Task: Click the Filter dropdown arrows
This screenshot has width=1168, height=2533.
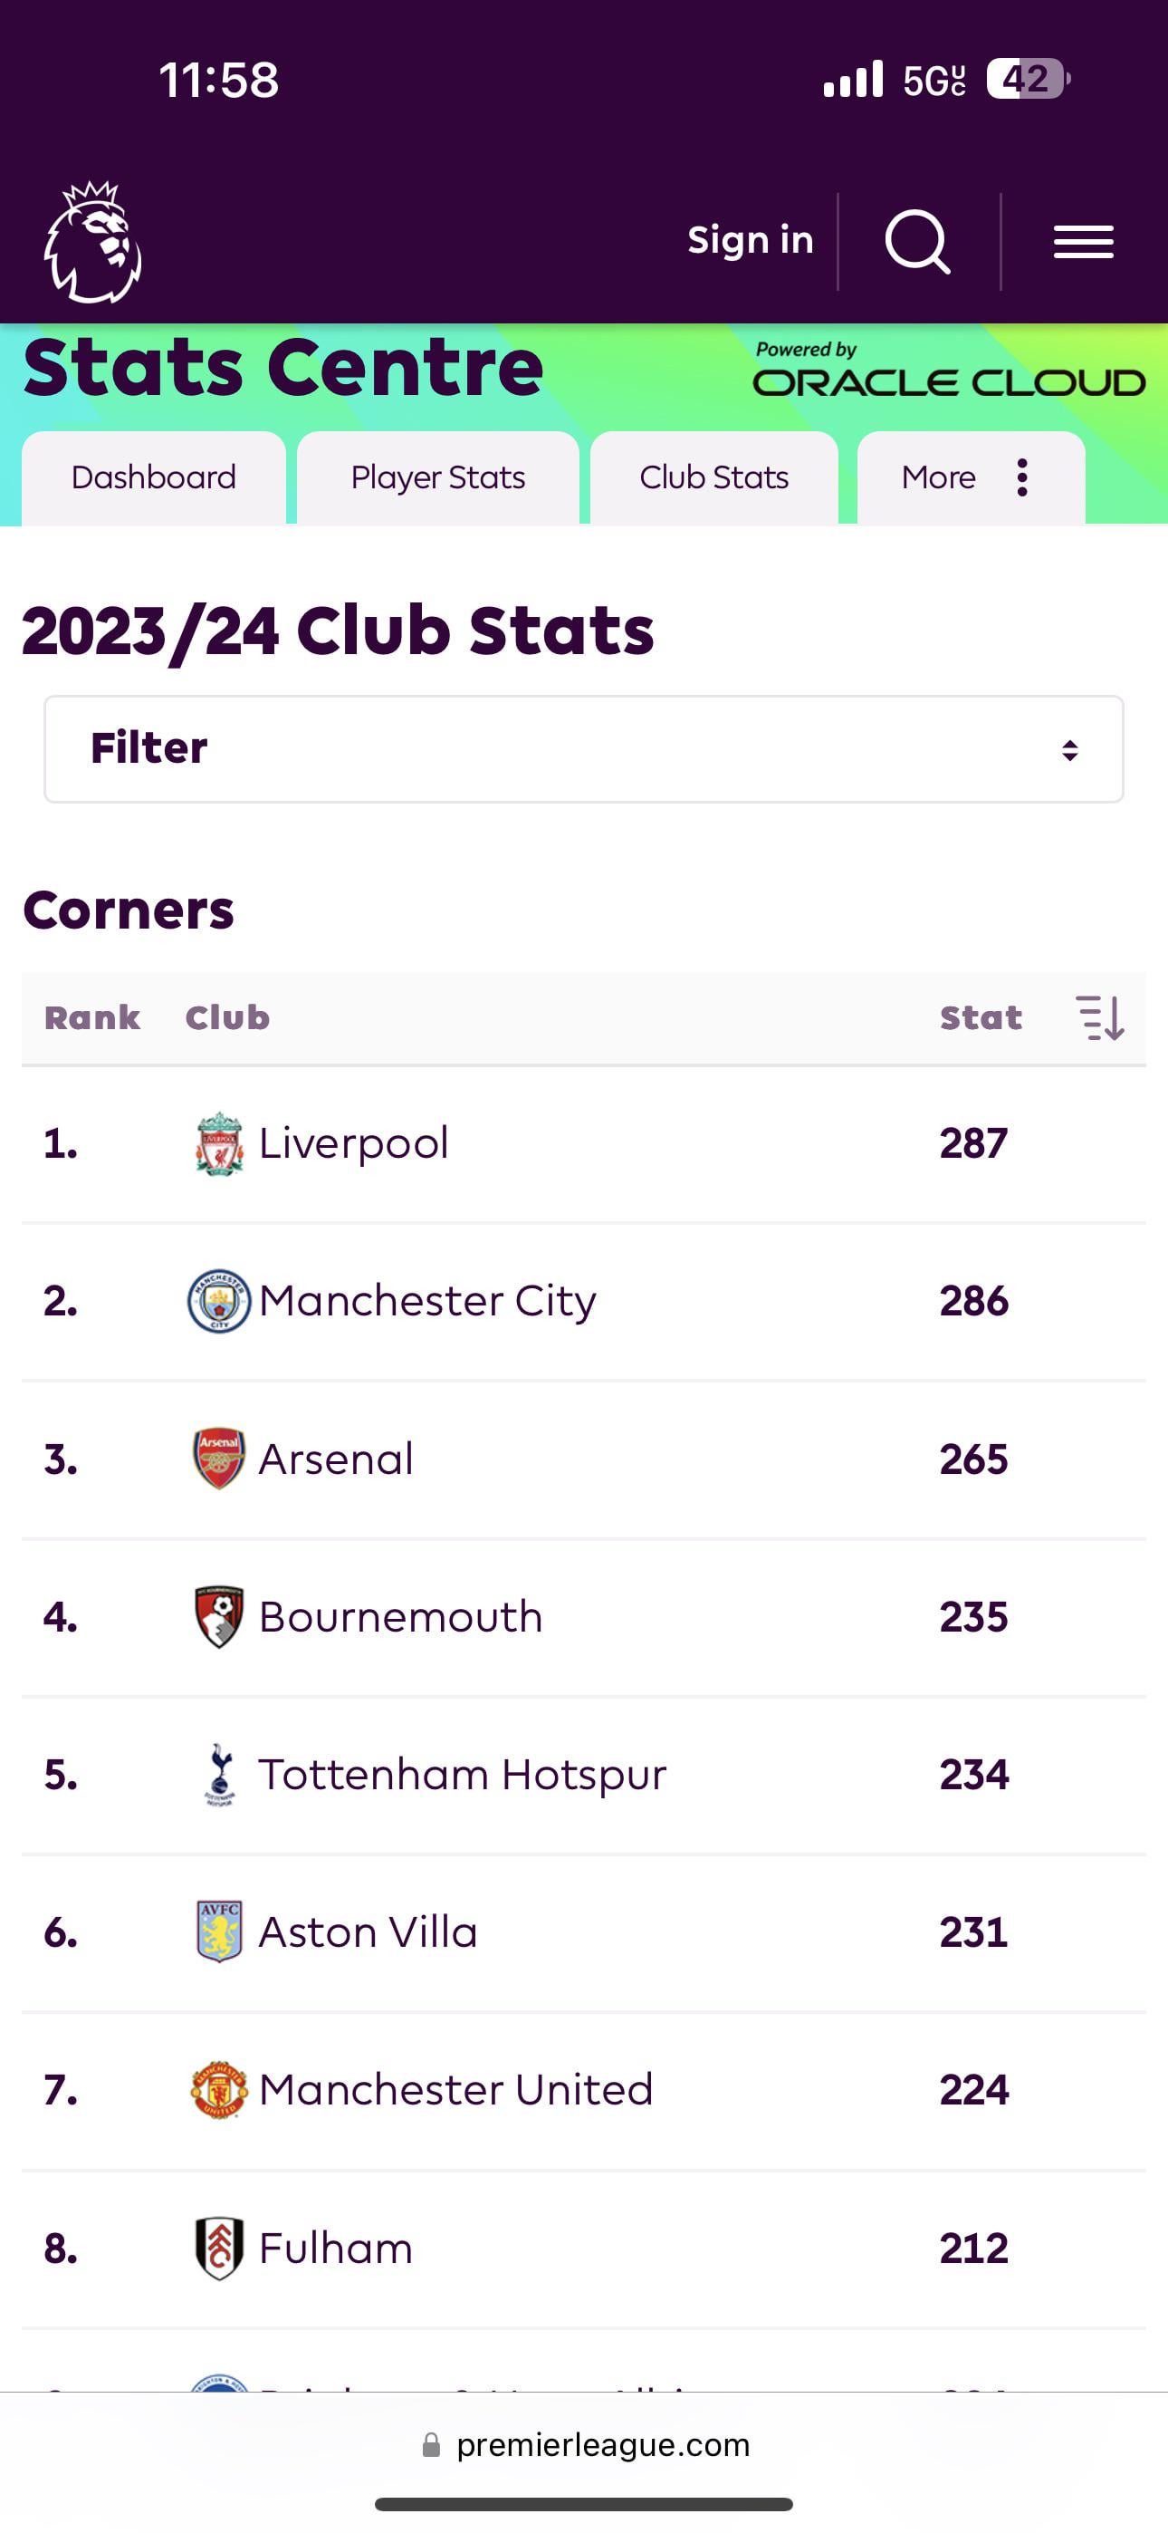Action: (x=1070, y=751)
